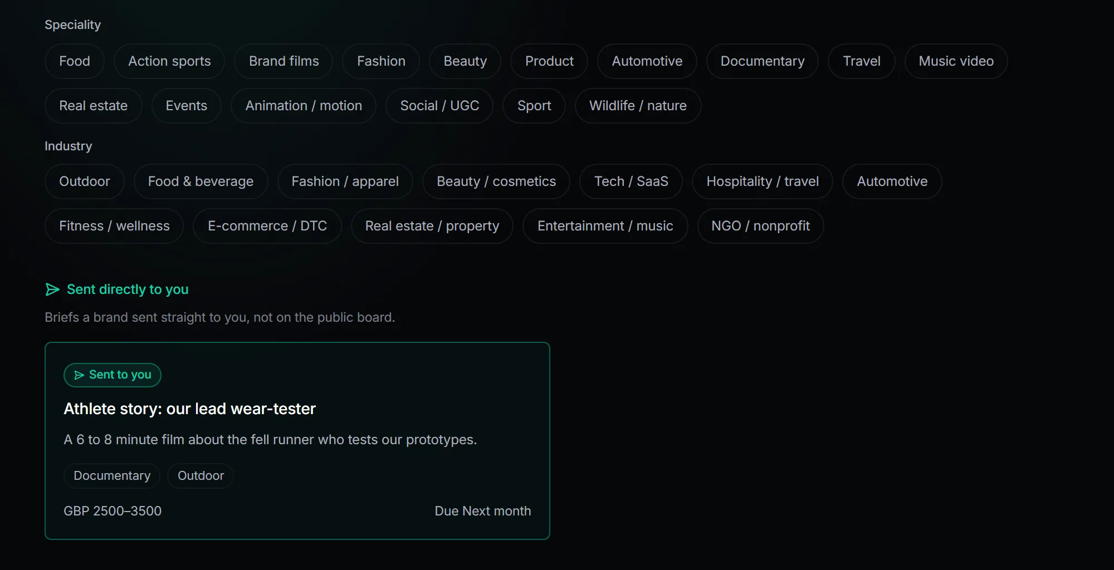
Task: Click the fell runner brief description
Action: coord(270,440)
